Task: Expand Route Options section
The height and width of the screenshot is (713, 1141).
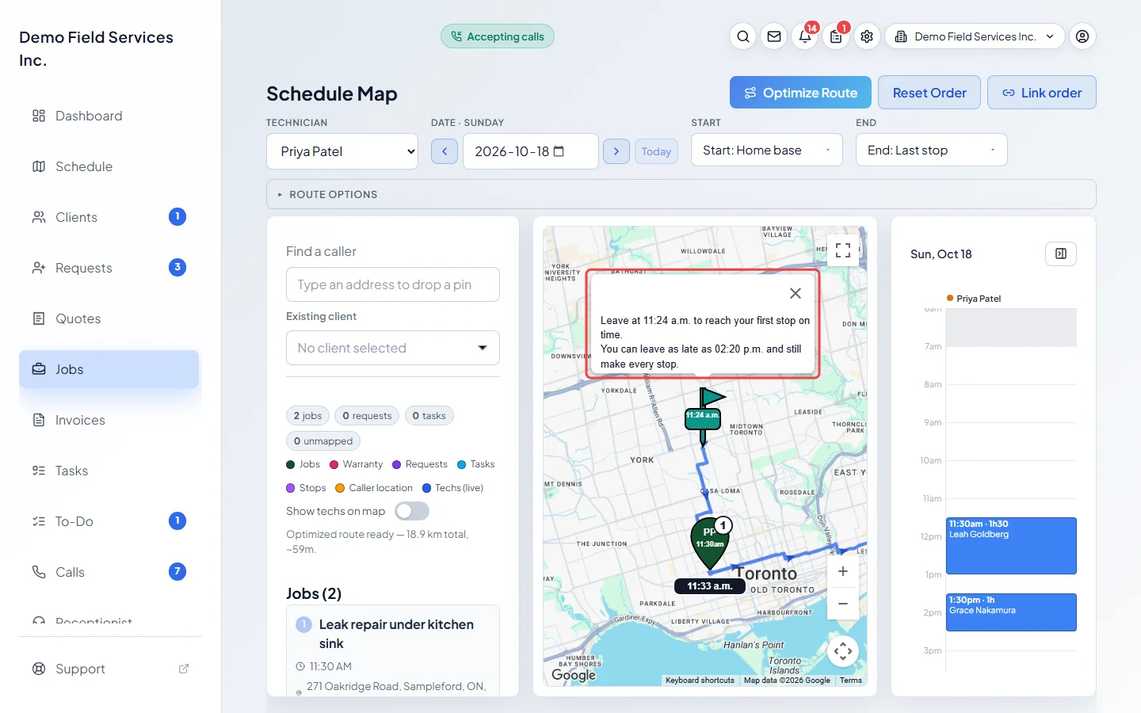Action: [681, 194]
